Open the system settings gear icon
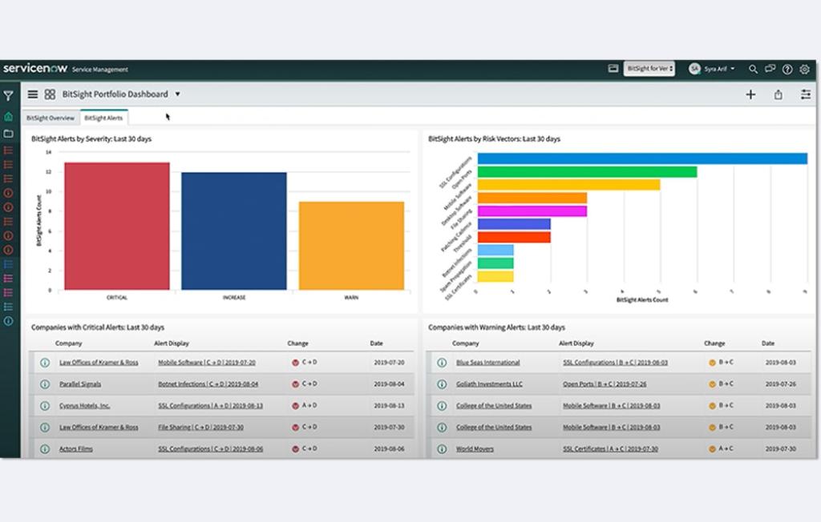821x522 pixels. click(805, 69)
